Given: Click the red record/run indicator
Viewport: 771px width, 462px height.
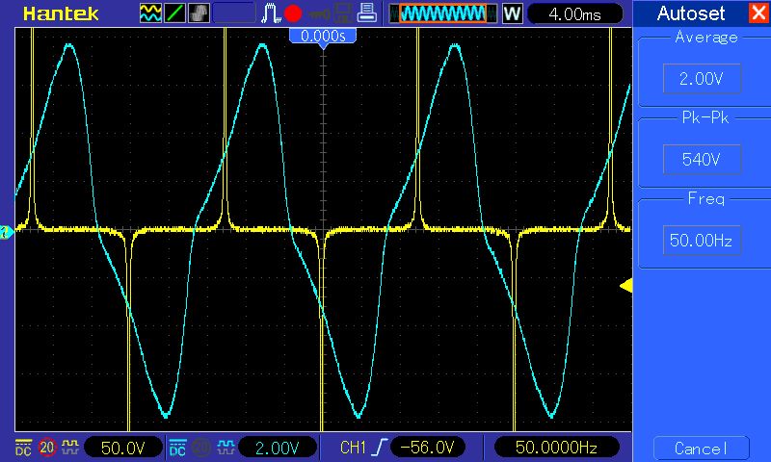Looking at the screenshot, I should 293,13.
